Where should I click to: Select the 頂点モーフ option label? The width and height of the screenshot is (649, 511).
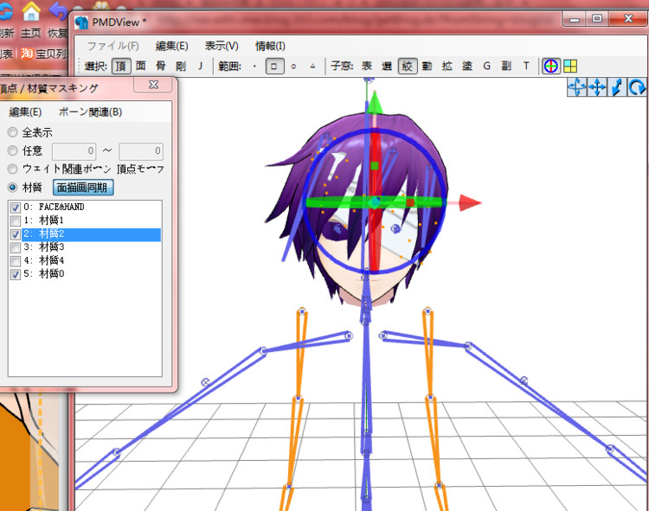(141, 169)
